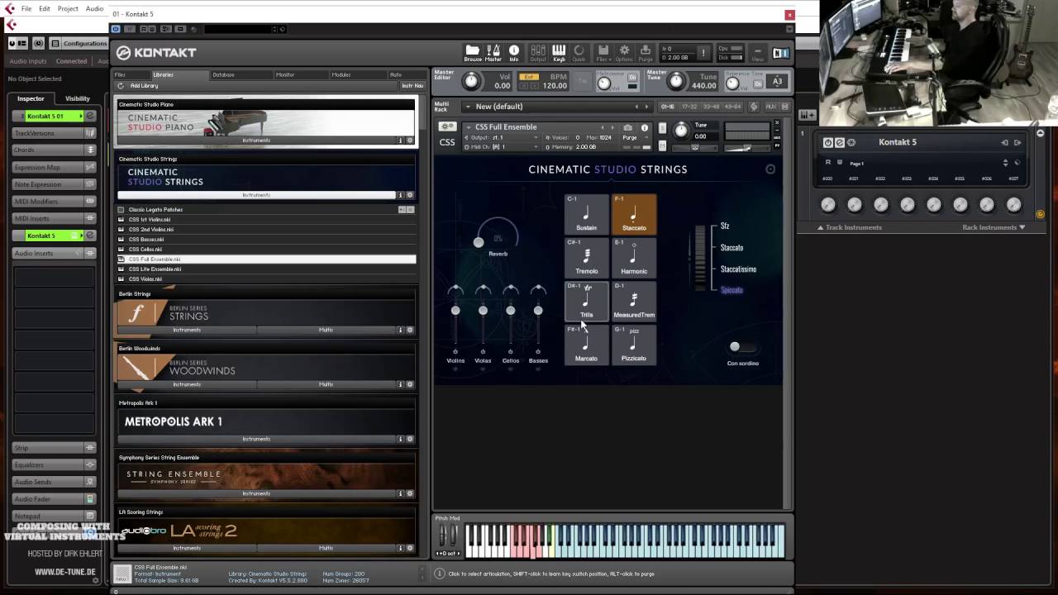Viewport: 1058px width, 595px height.
Task: Toggle Instr Nav button
Action: click(412, 86)
